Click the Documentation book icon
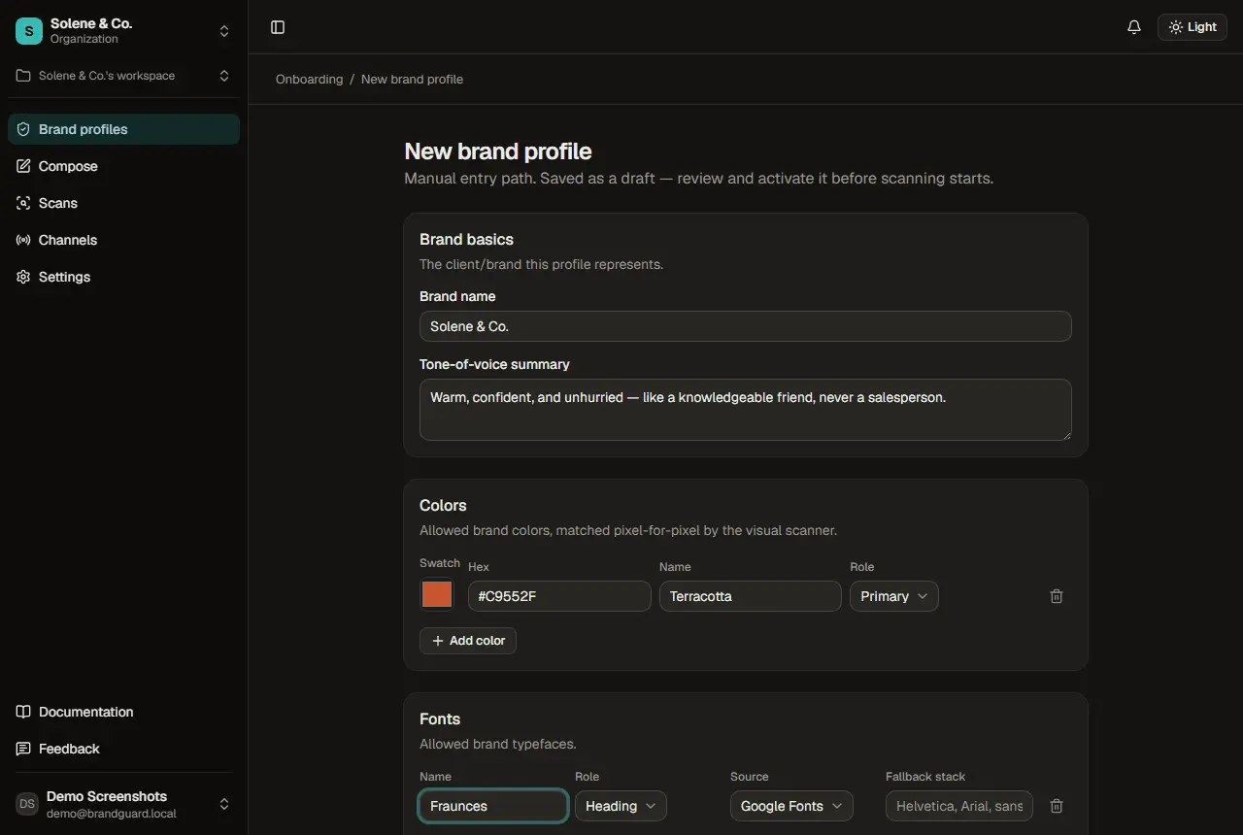 23,712
